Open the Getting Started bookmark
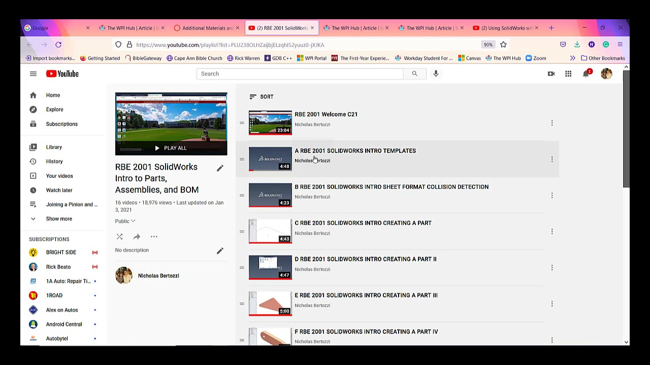 [100, 58]
